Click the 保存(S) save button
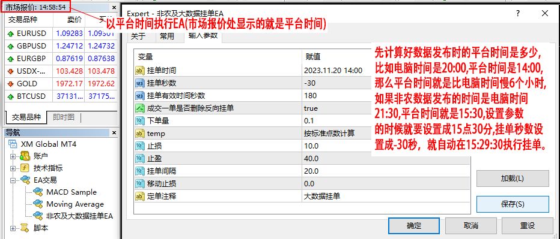The height and width of the screenshot is (239, 560). [513, 204]
